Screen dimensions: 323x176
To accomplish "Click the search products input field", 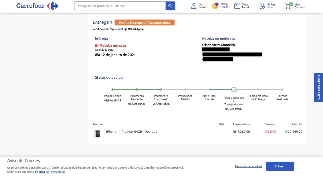I will tap(120, 6).
